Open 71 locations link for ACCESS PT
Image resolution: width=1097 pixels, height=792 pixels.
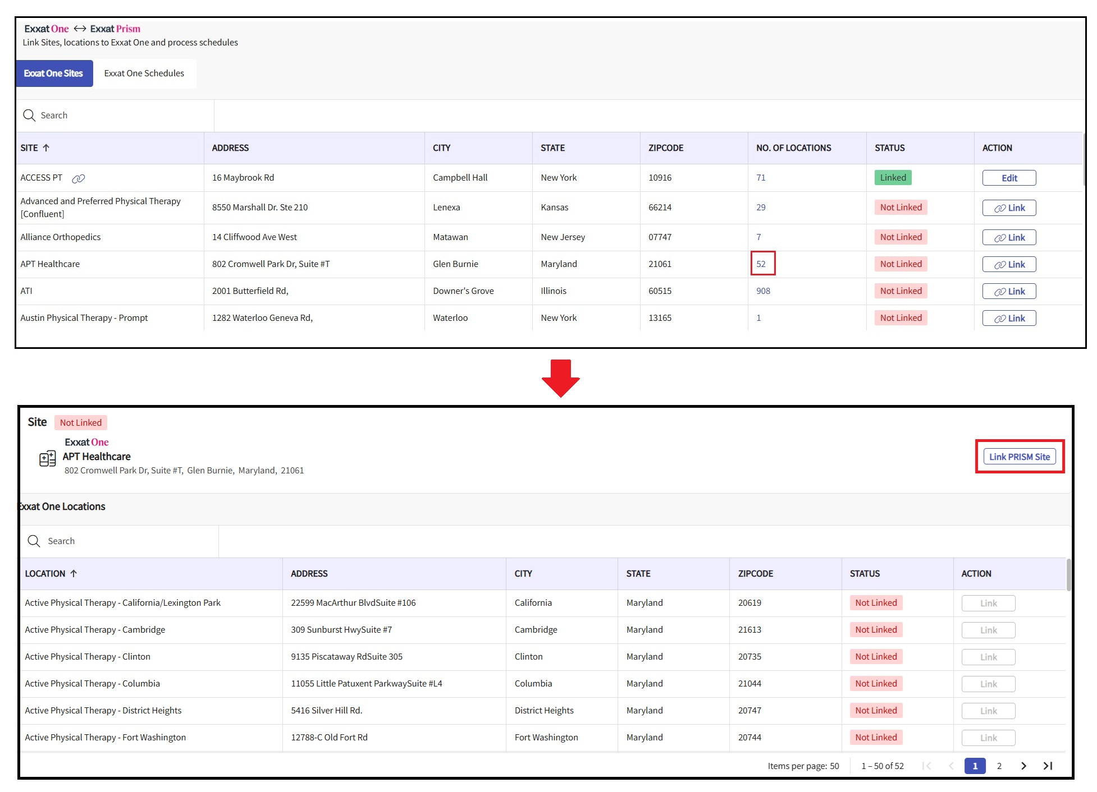[x=761, y=178]
